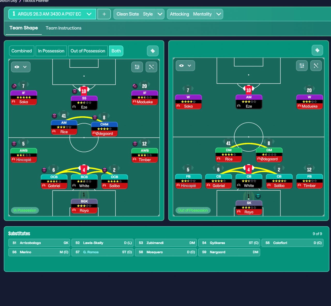Screen dimensions: 331x306
Task: Click the purple icon beside Gabriel's number 6
Action: (x=44, y=170)
